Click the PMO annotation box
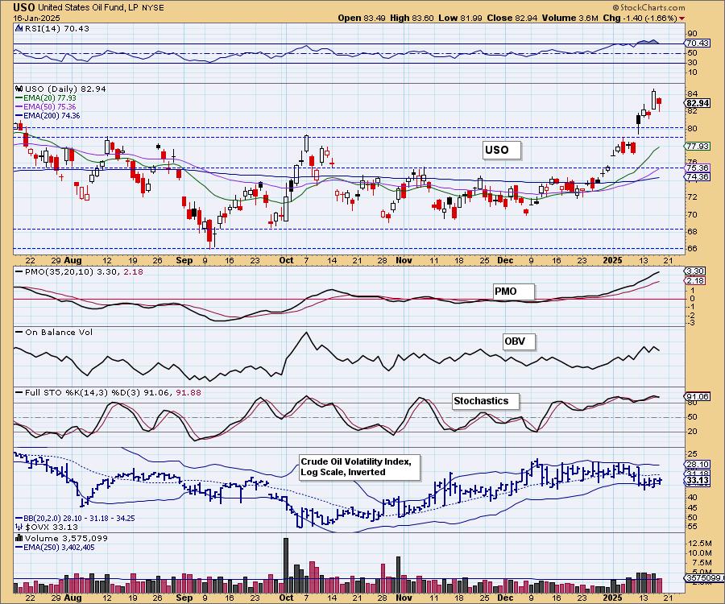725x604 pixels. [513, 292]
